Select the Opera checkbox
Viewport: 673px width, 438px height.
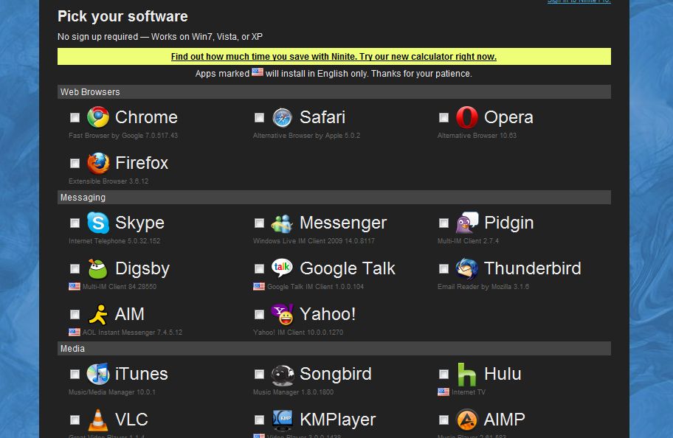click(444, 117)
